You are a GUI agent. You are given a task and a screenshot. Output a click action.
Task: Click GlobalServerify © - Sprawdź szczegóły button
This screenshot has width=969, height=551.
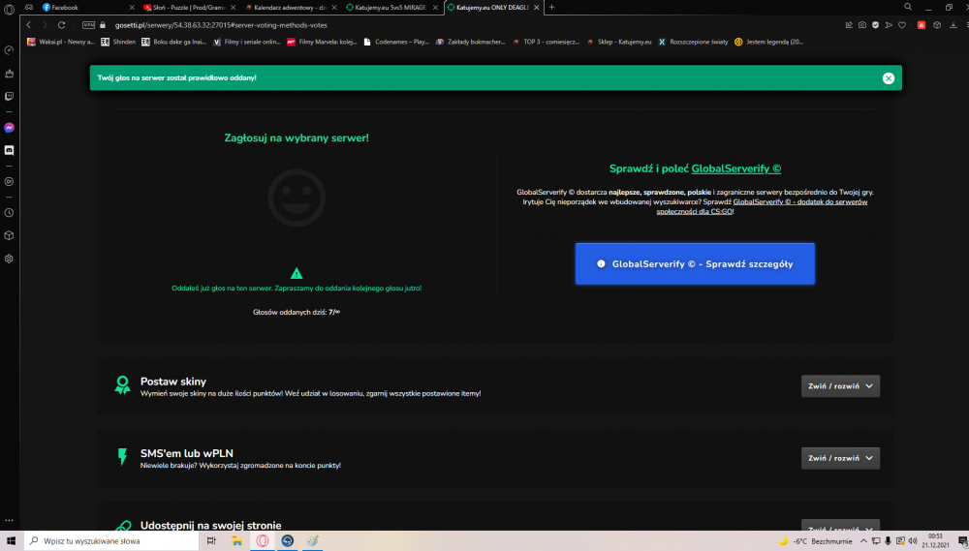(x=695, y=263)
